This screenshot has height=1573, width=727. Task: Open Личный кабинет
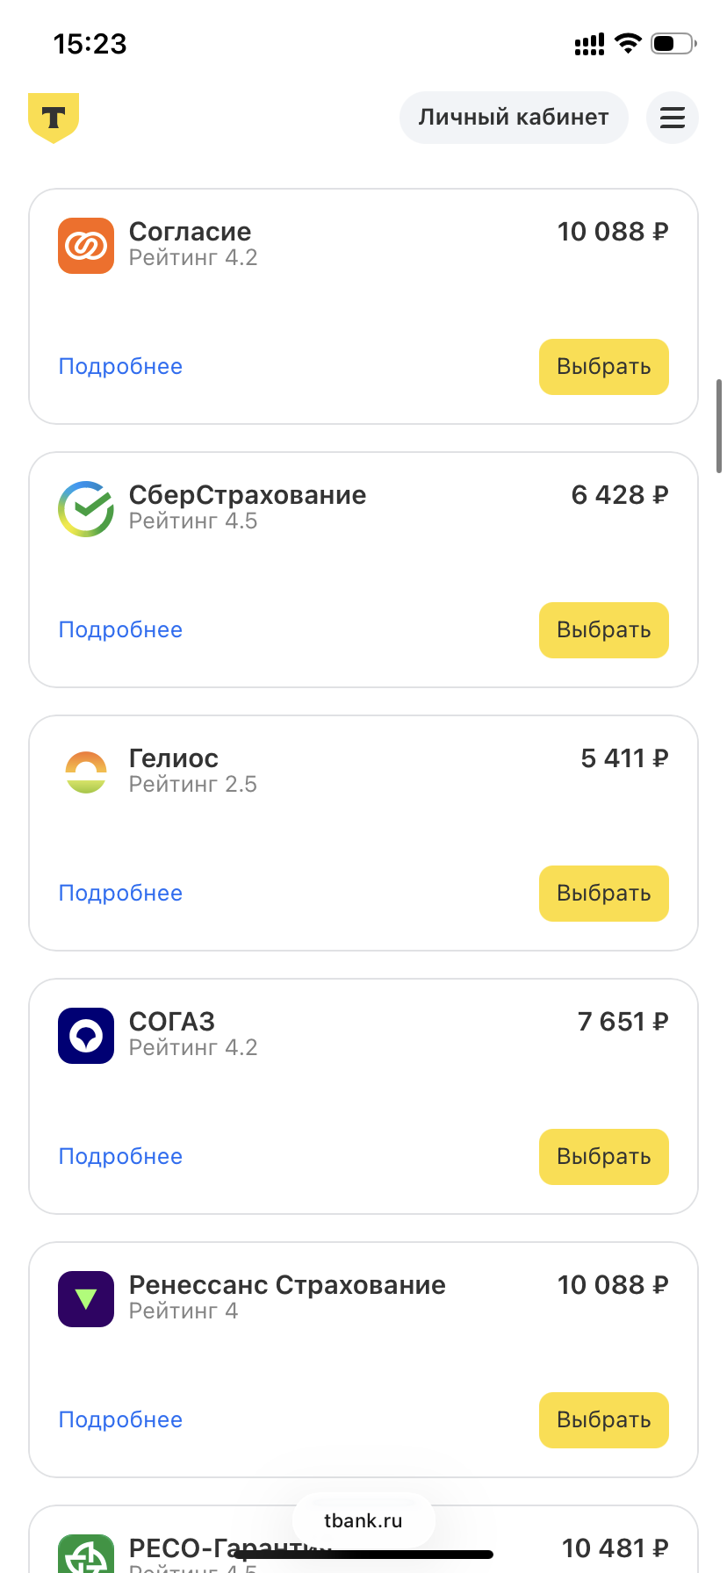514,118
